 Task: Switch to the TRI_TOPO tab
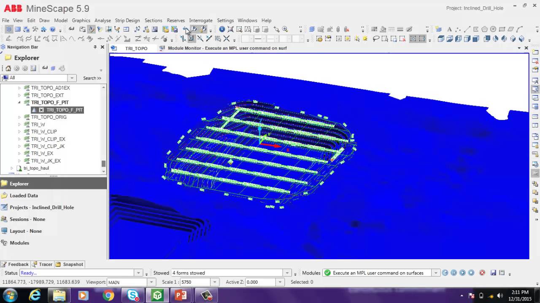136,48
